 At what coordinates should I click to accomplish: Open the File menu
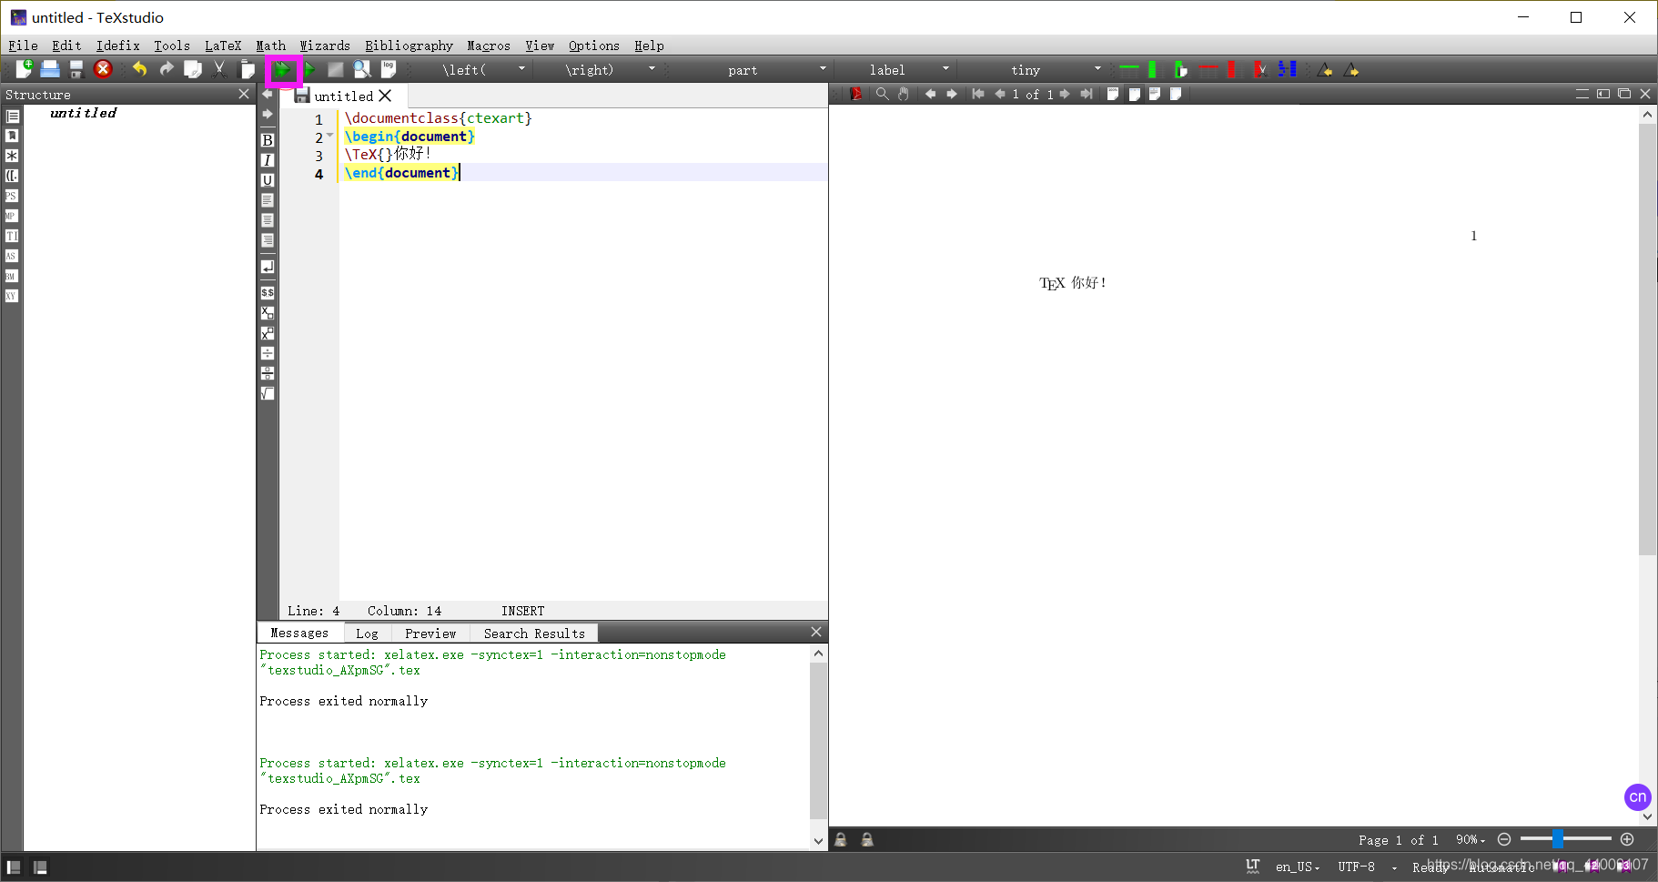pyautogui.click(x=23, y=46)
